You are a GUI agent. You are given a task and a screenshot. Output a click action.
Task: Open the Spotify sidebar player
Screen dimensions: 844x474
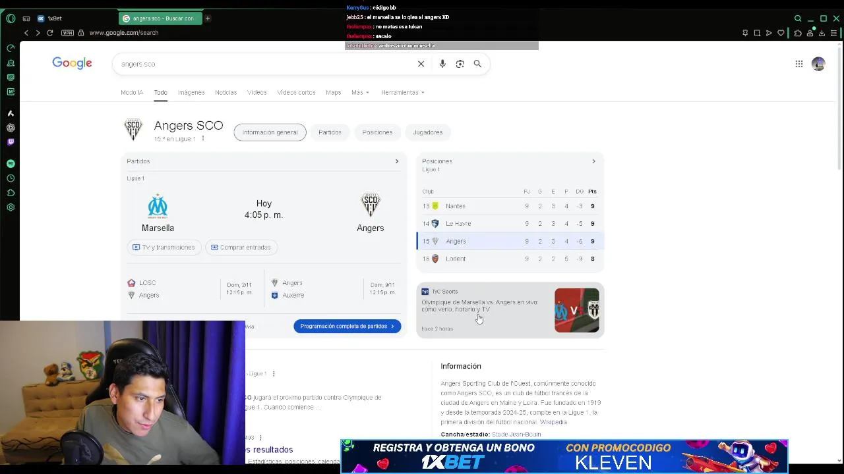point(11,163)
